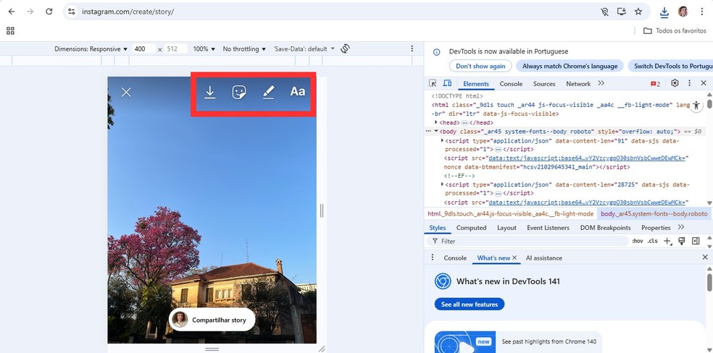713x353 pixels.
Task: Switch to the top Console tab
Action: pos(511,84)
